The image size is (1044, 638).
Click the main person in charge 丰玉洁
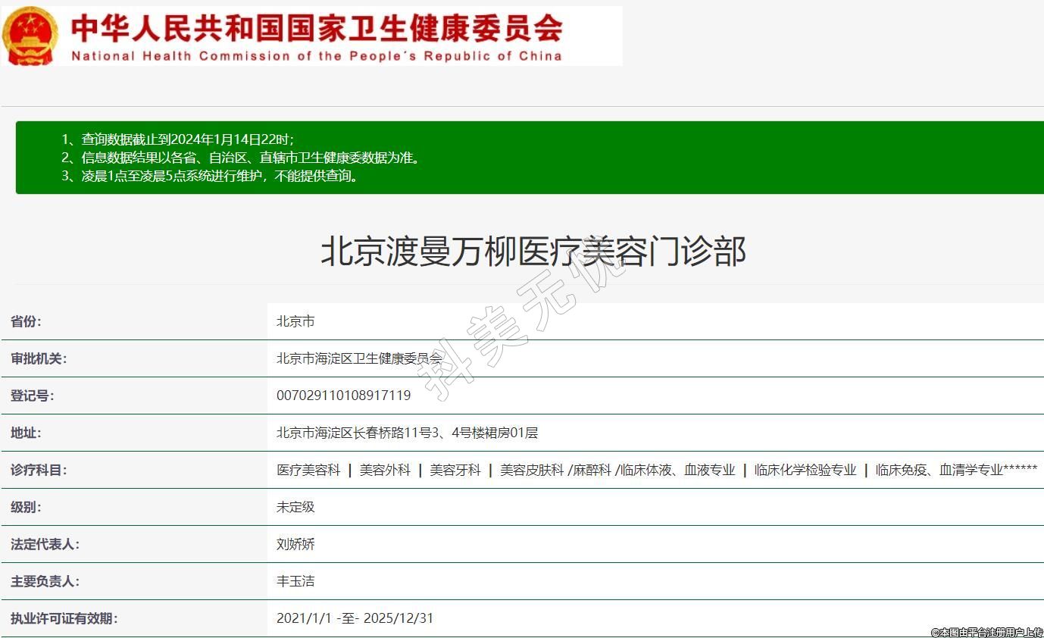(x=295, y=581)
